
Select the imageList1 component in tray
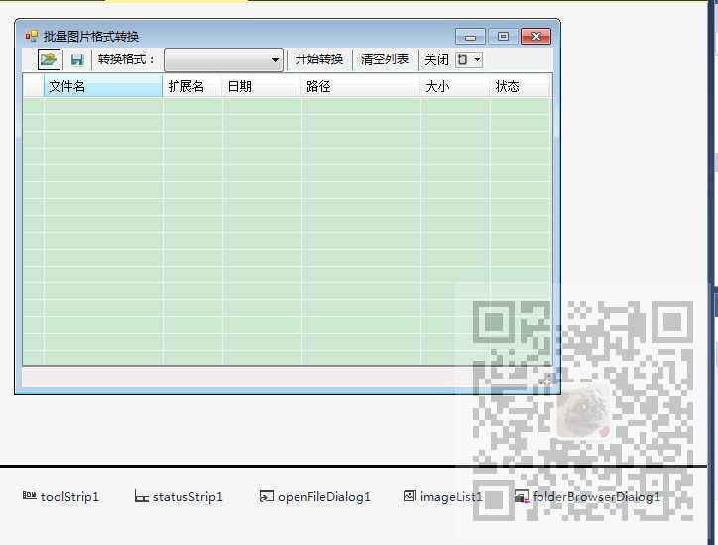point(442,496)
